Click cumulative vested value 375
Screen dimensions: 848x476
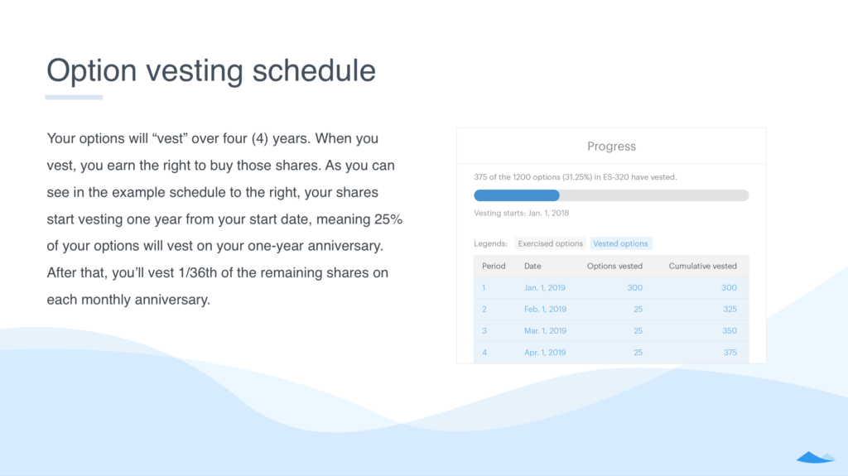point(730,353)
